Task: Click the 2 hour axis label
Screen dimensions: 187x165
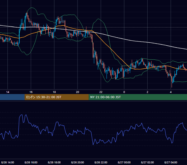Action: click(x=147, y=92)
